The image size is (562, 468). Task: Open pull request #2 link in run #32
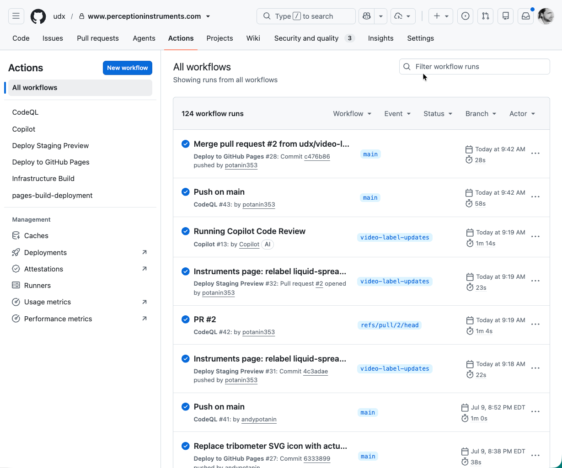click(319, 284)
